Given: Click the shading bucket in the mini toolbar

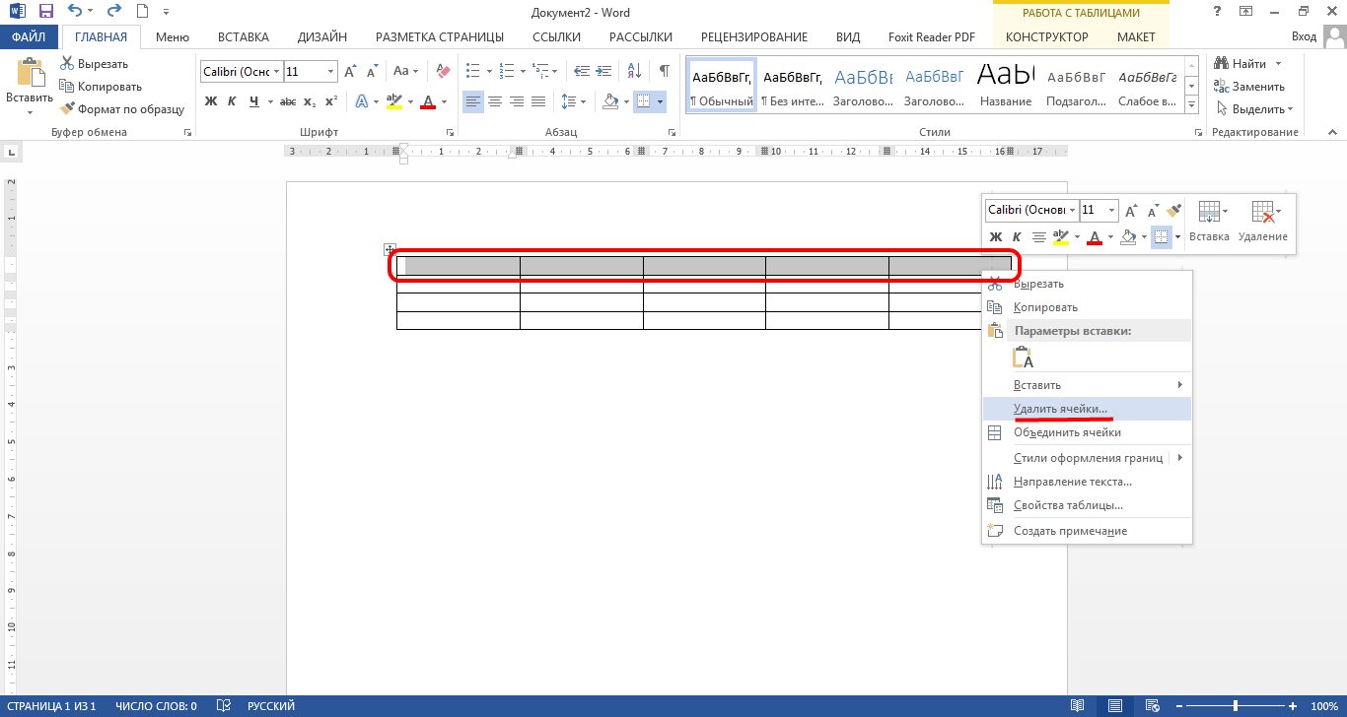Looking at the screenshot, I should tap(1130, 236).
